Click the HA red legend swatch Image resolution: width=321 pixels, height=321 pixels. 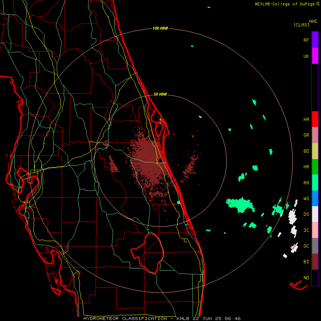tap(315, 119)
